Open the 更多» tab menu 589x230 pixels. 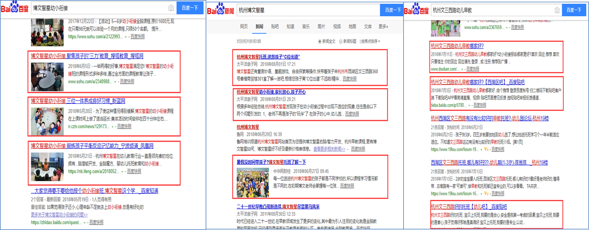383,27
